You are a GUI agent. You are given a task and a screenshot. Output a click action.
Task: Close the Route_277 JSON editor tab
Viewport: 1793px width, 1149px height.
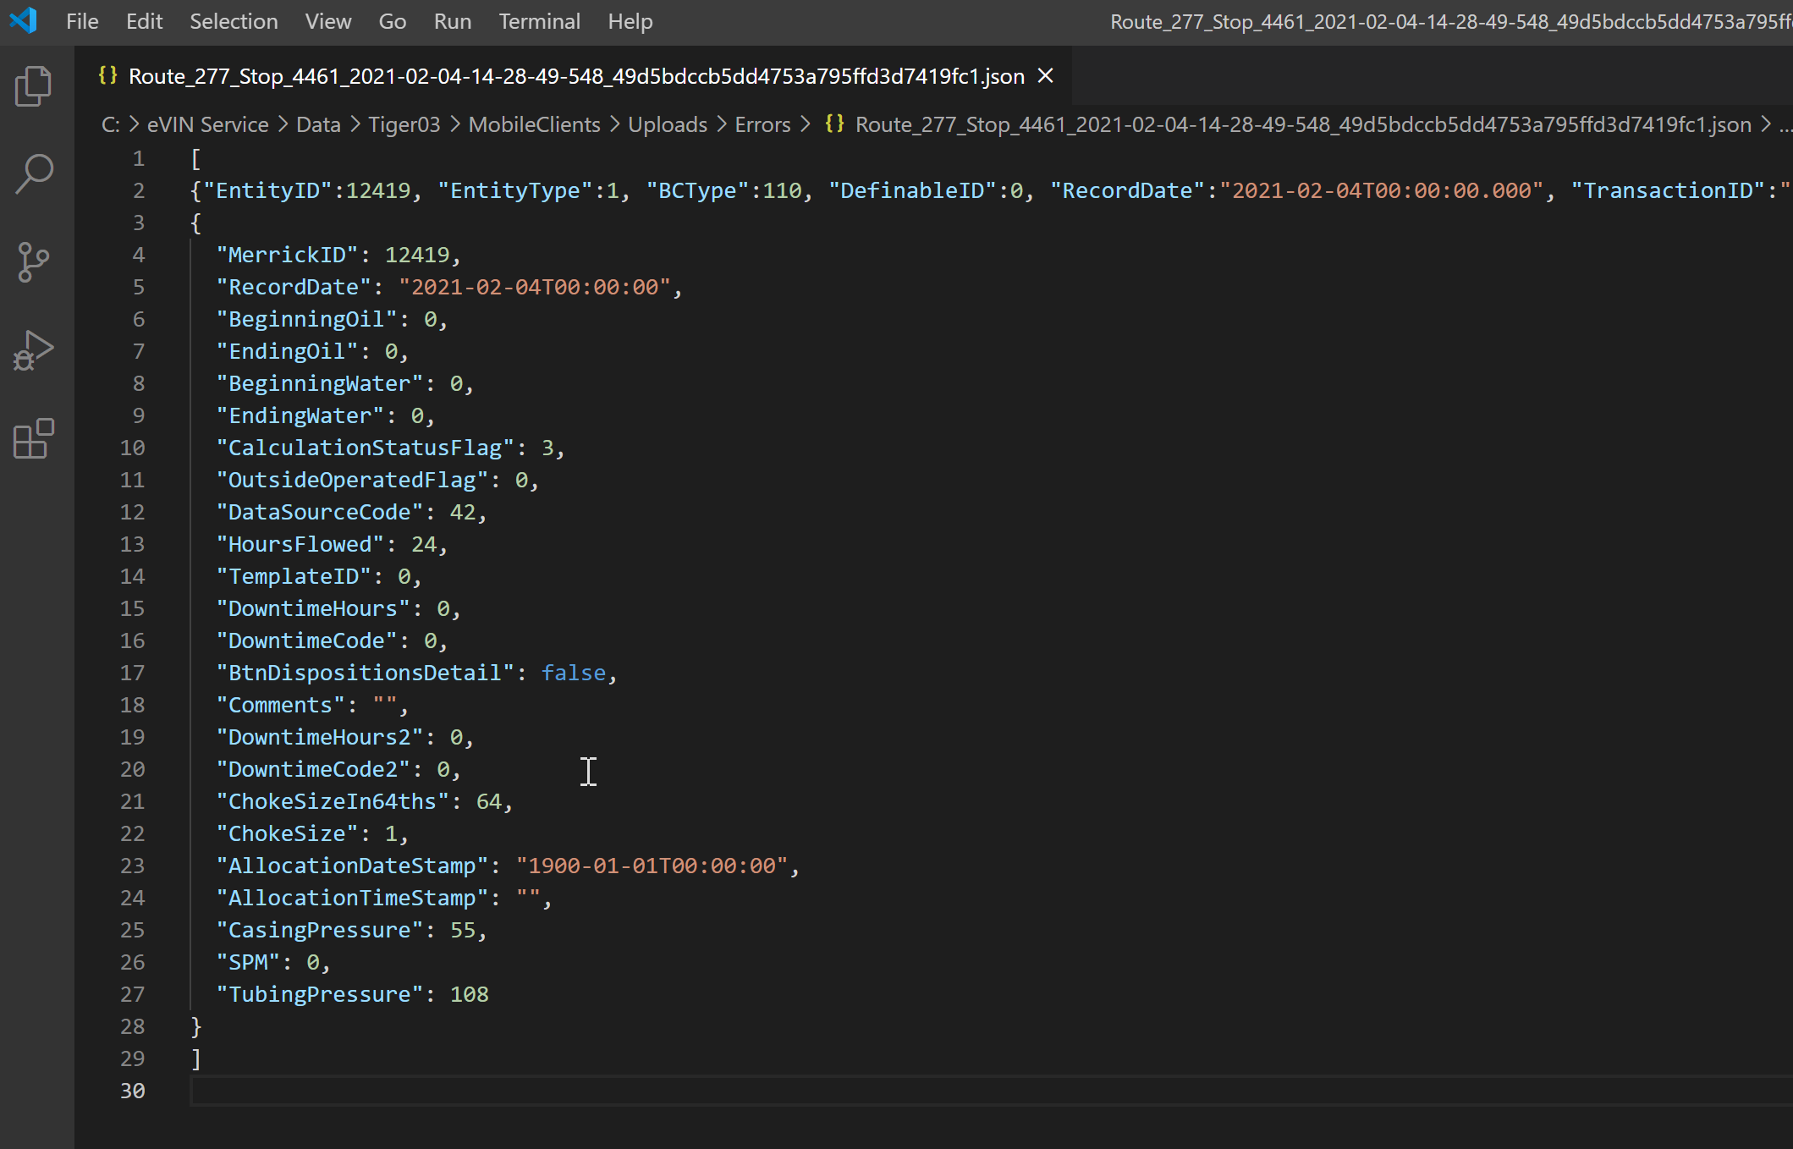click(x=1046, y=76)
